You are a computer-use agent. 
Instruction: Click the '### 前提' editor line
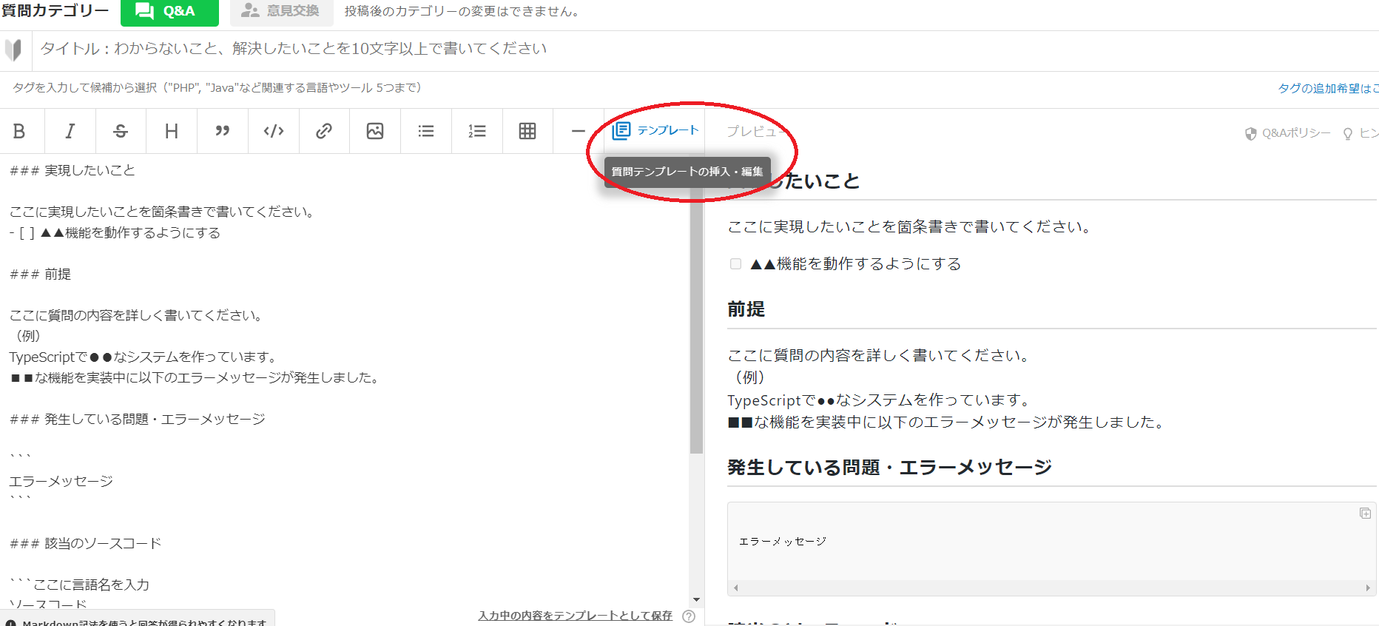pyautogui.click(x=40, y=275)
